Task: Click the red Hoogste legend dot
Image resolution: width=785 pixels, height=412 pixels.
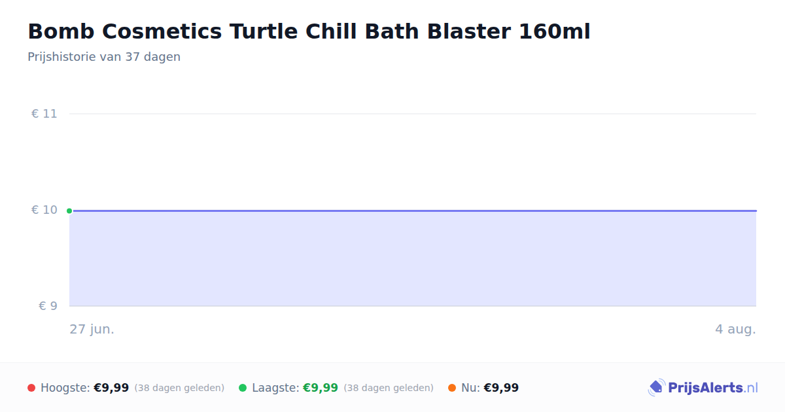Action: (31, 388)
